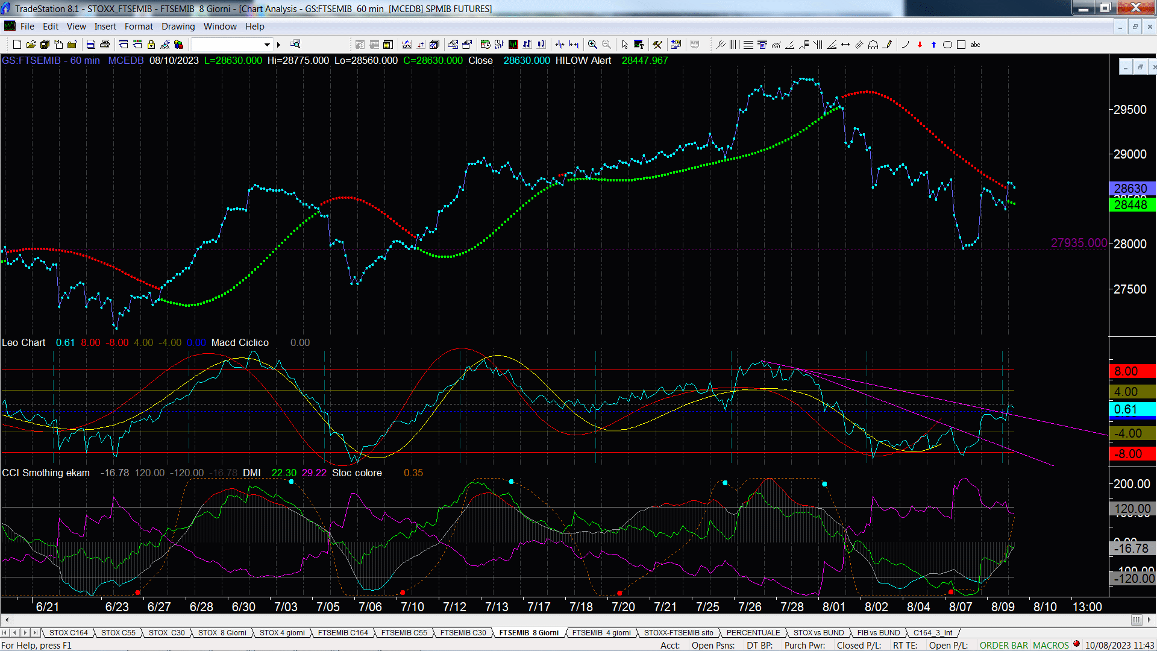Switch to STOX C164 tab
1157x651 pixels.
[68, 632]
